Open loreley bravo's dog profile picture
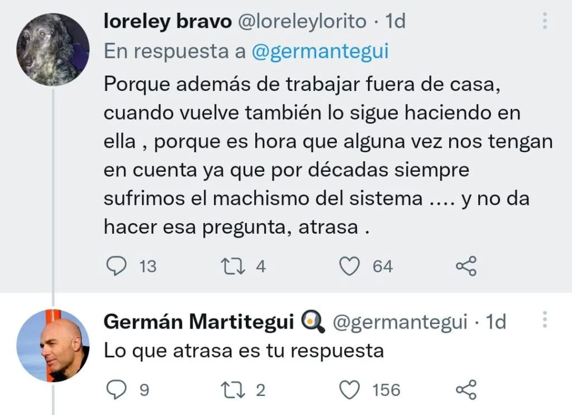Viewport: 572px width, 415px height. click(53, 49)
